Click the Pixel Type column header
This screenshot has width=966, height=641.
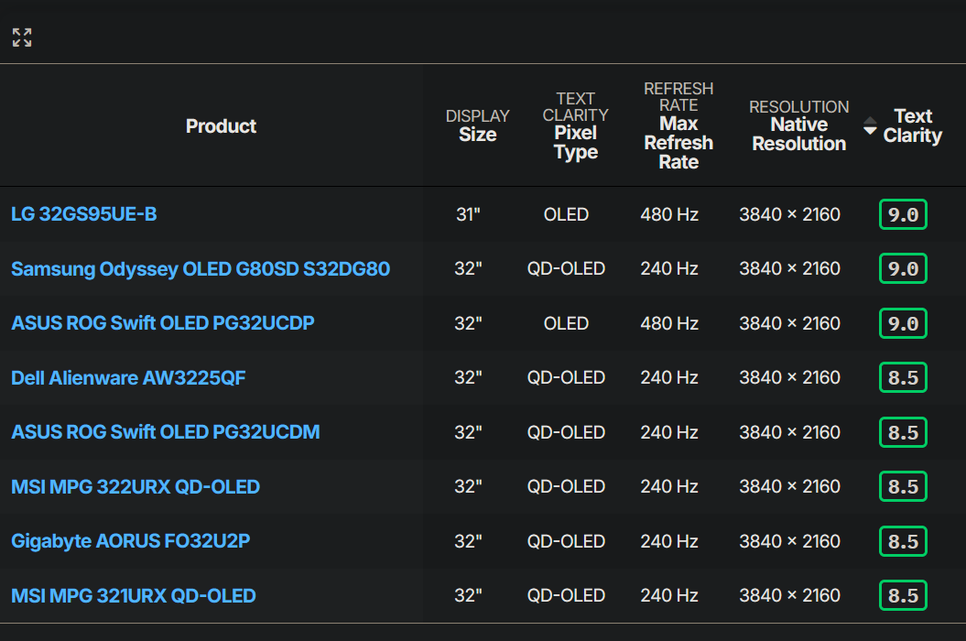[x=575, y=125]
